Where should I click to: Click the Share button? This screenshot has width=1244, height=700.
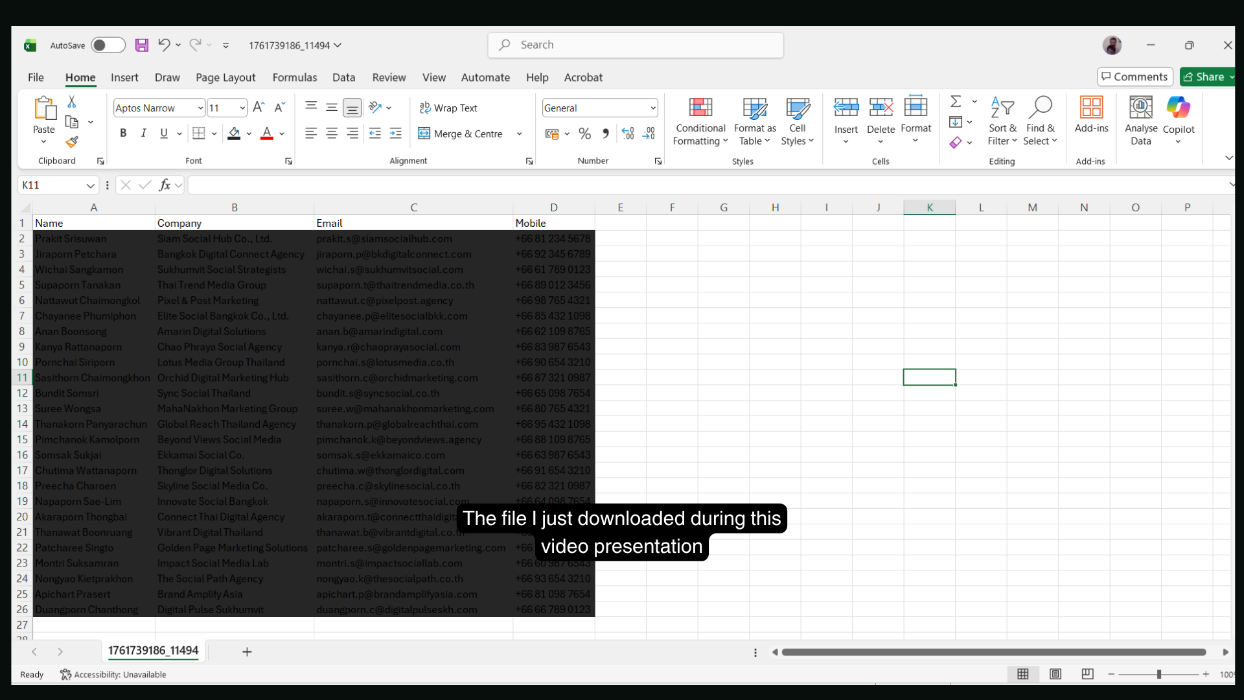(x=1209, y=76)
